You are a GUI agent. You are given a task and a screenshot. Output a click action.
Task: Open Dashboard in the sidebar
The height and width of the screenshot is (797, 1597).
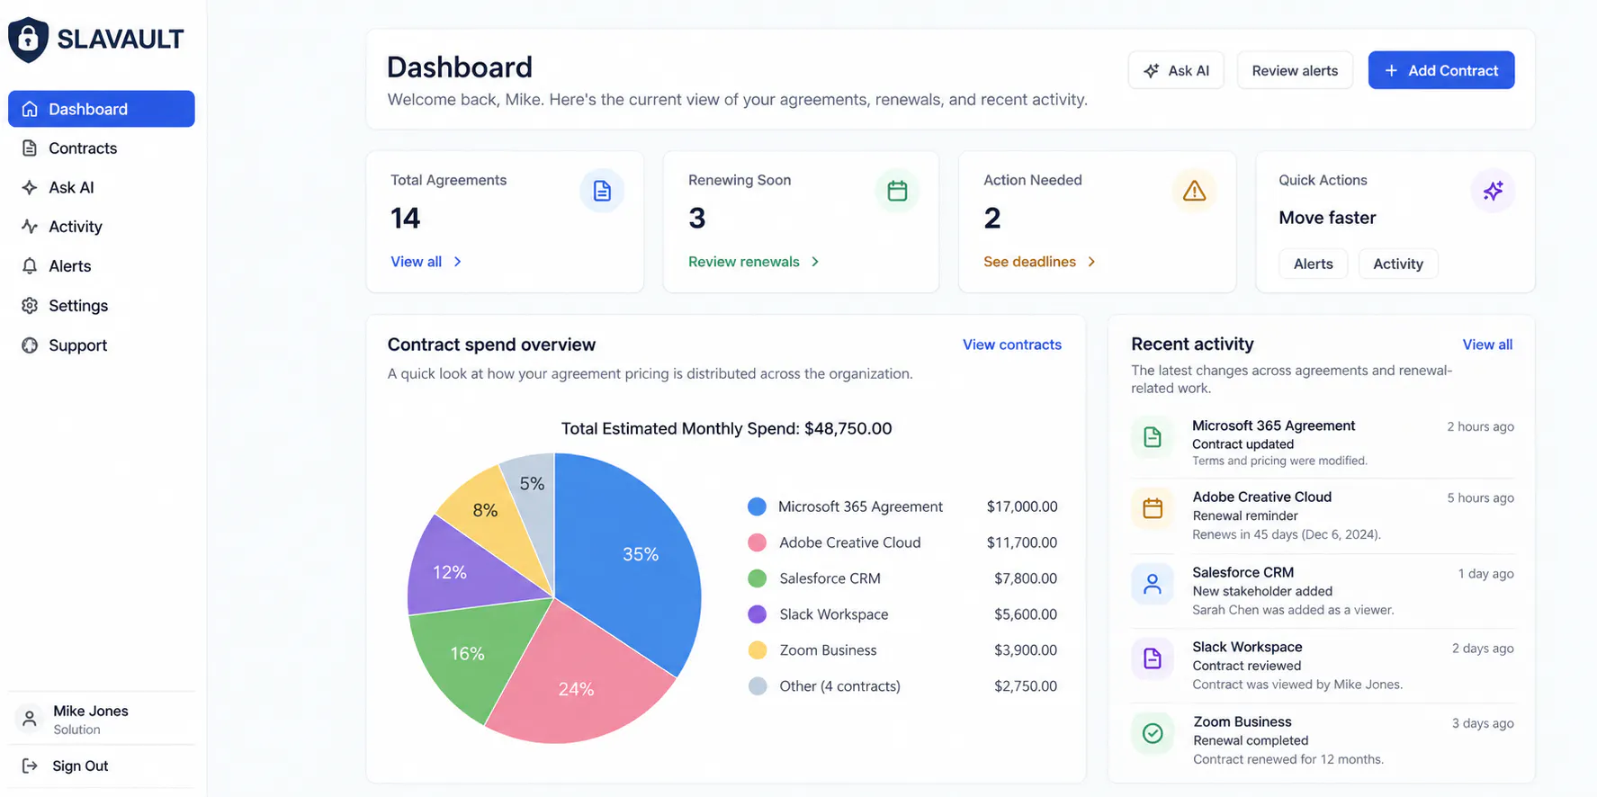pos(102,109)
